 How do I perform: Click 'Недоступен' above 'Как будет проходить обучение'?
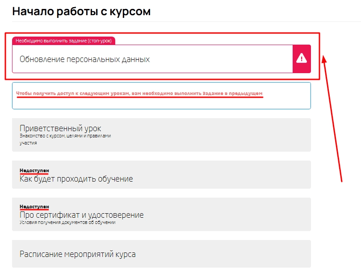(34, 170)
